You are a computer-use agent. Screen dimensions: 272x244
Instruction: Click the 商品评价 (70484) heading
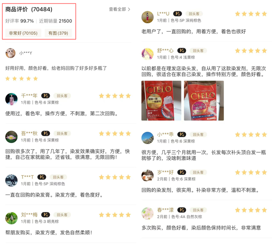coord(29,9)
